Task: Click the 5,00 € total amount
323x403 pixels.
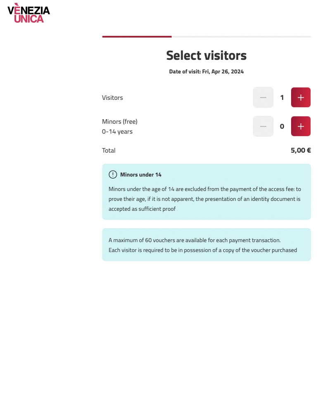Action: click(x=301, y=151)
